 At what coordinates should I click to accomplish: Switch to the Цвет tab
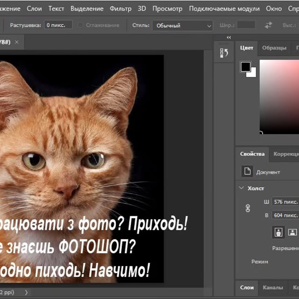click(x=247, y=48)
